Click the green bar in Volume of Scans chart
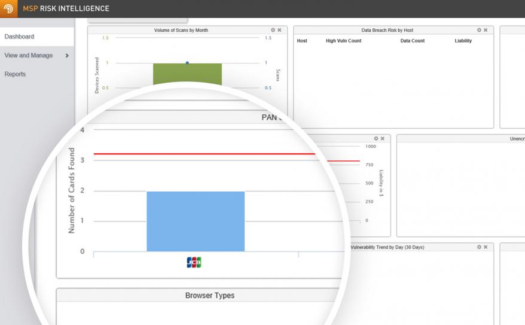The height and width of the screenshot is (325, 525). click(x=188, y=74)
